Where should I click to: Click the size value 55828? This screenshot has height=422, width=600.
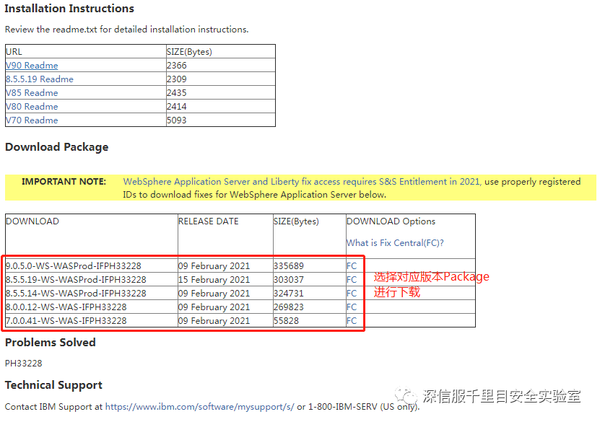[x=286, y=321]
